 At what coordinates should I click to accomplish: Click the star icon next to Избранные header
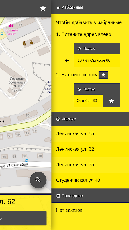click(58, 7)
